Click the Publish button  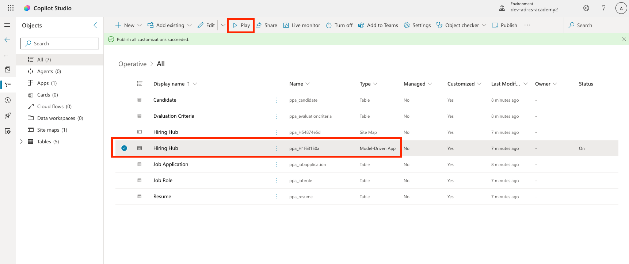pos(504,25)
